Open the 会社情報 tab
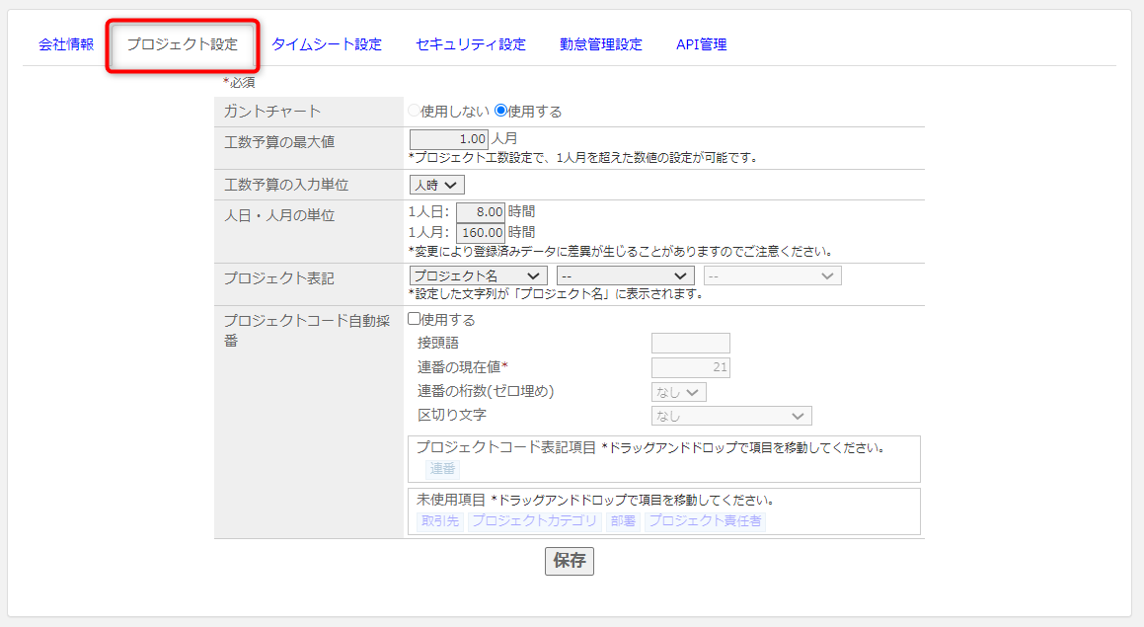This screenshot has height=627, width=1144. click(x=66, y=44)
